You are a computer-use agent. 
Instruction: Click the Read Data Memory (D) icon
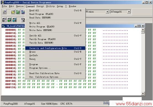coord(14,20)
